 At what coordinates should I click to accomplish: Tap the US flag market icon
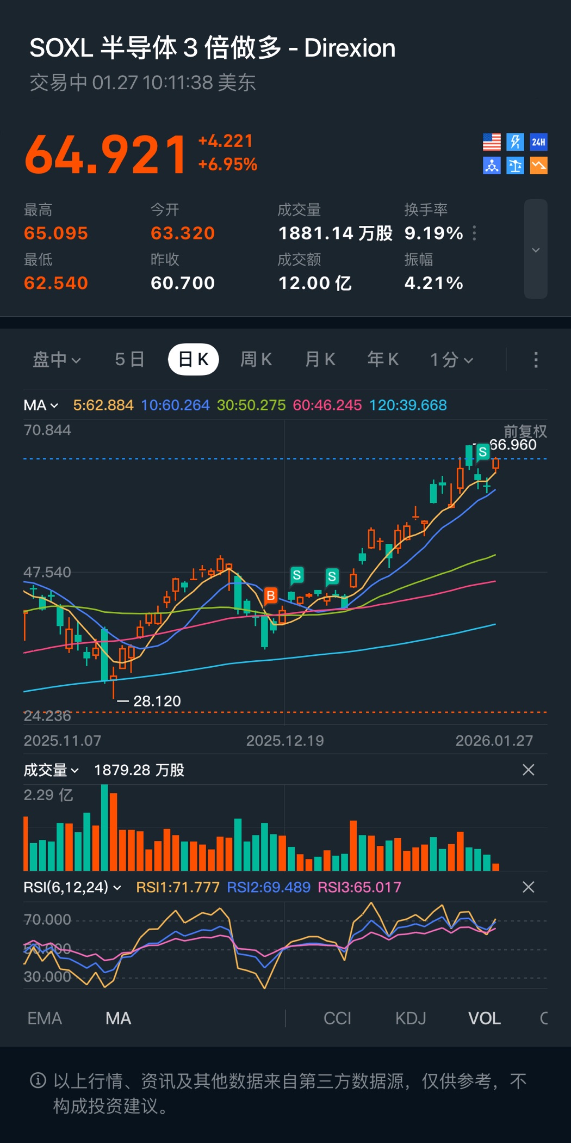click(492, 142)
